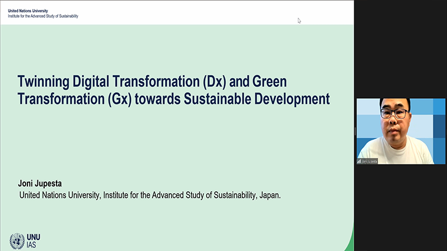Click the slide title starting with 'Twinning Digital Transformation'
The height and width of the screenshot is (251, 447).
pyautogui.click(x=174, y=90)
